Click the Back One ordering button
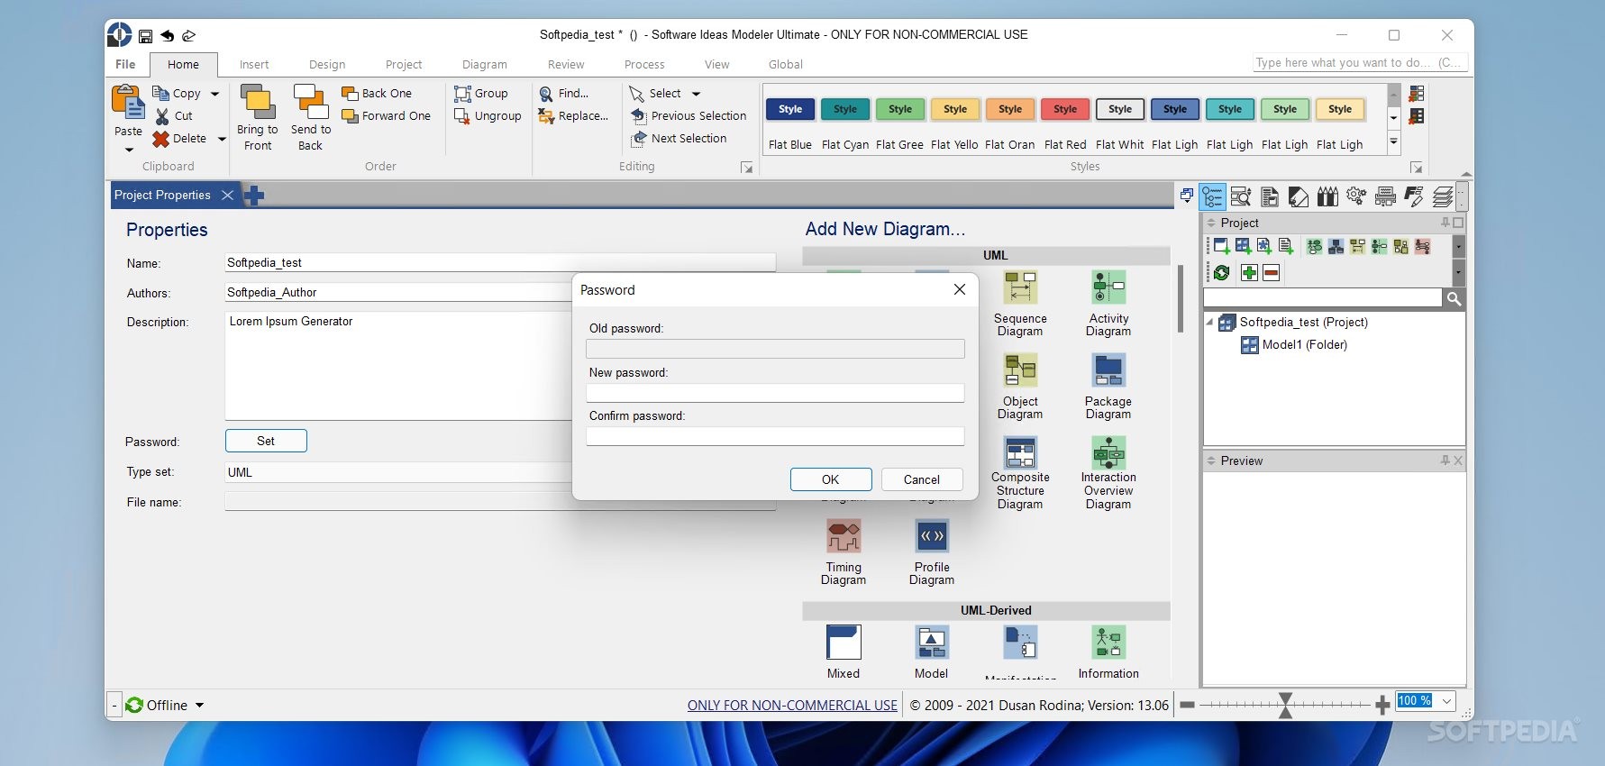Screen dimensions: 1605x766 coord(377,94)
